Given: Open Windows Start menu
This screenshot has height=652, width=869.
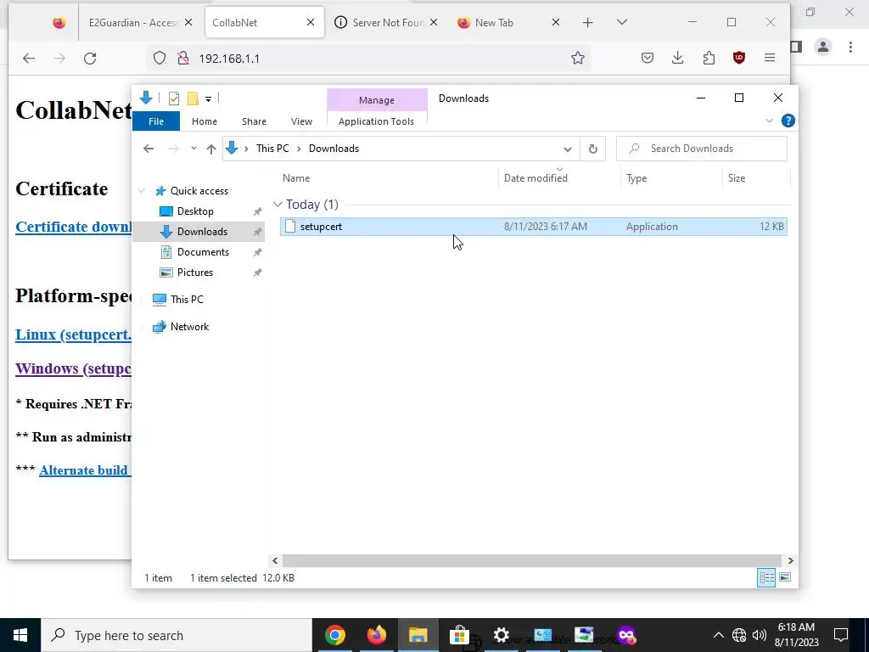Looking at the screenshot, I should [x=20, y=635].
